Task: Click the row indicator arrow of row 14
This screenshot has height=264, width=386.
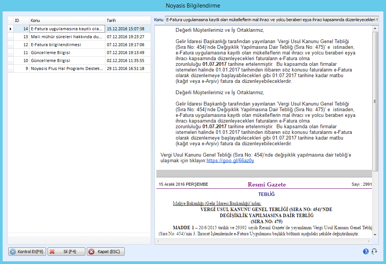Action: (10, 29)
